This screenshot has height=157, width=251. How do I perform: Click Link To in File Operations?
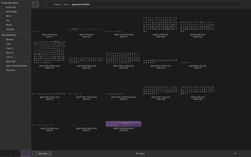(9, 57)
